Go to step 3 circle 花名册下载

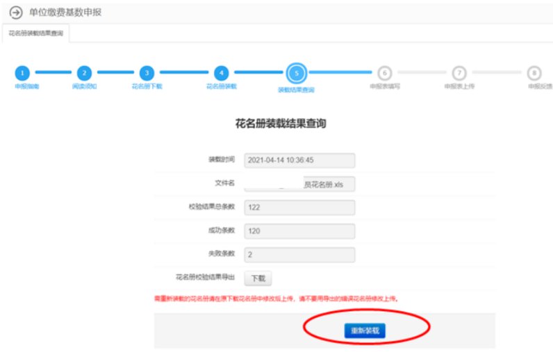tap(147, 73)
